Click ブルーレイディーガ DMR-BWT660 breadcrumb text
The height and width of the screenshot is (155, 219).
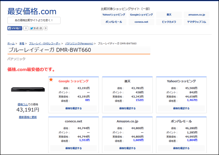[x=117, y=43]
